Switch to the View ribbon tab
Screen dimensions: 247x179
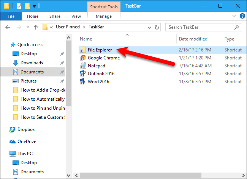coord(76,16)
